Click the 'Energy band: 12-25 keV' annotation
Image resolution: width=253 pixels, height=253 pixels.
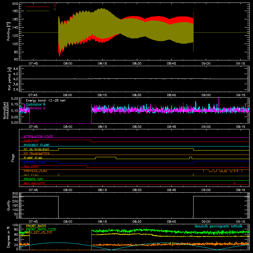[x=46, y=101]
